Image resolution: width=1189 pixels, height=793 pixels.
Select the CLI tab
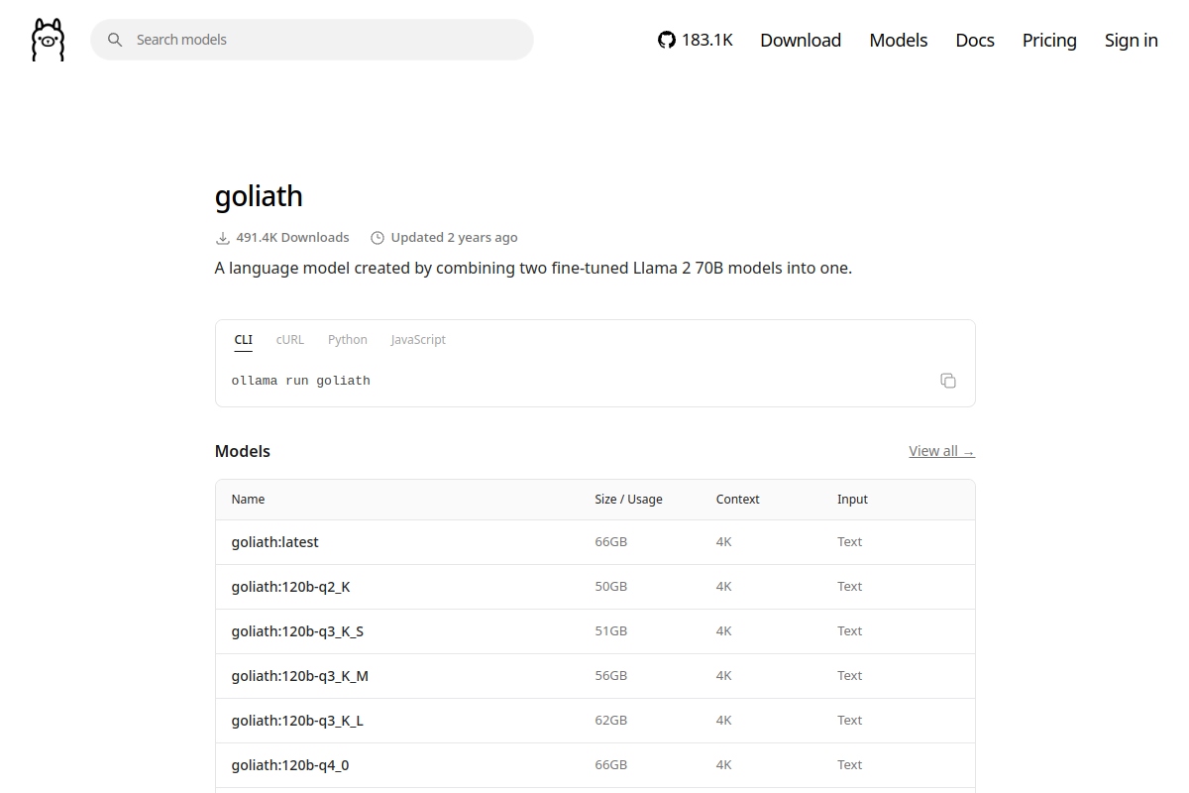click(x=243, y=340)
